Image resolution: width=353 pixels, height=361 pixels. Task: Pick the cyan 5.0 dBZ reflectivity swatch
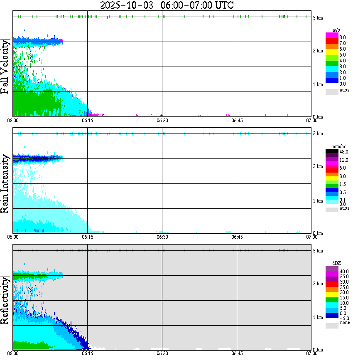(332, 305)
